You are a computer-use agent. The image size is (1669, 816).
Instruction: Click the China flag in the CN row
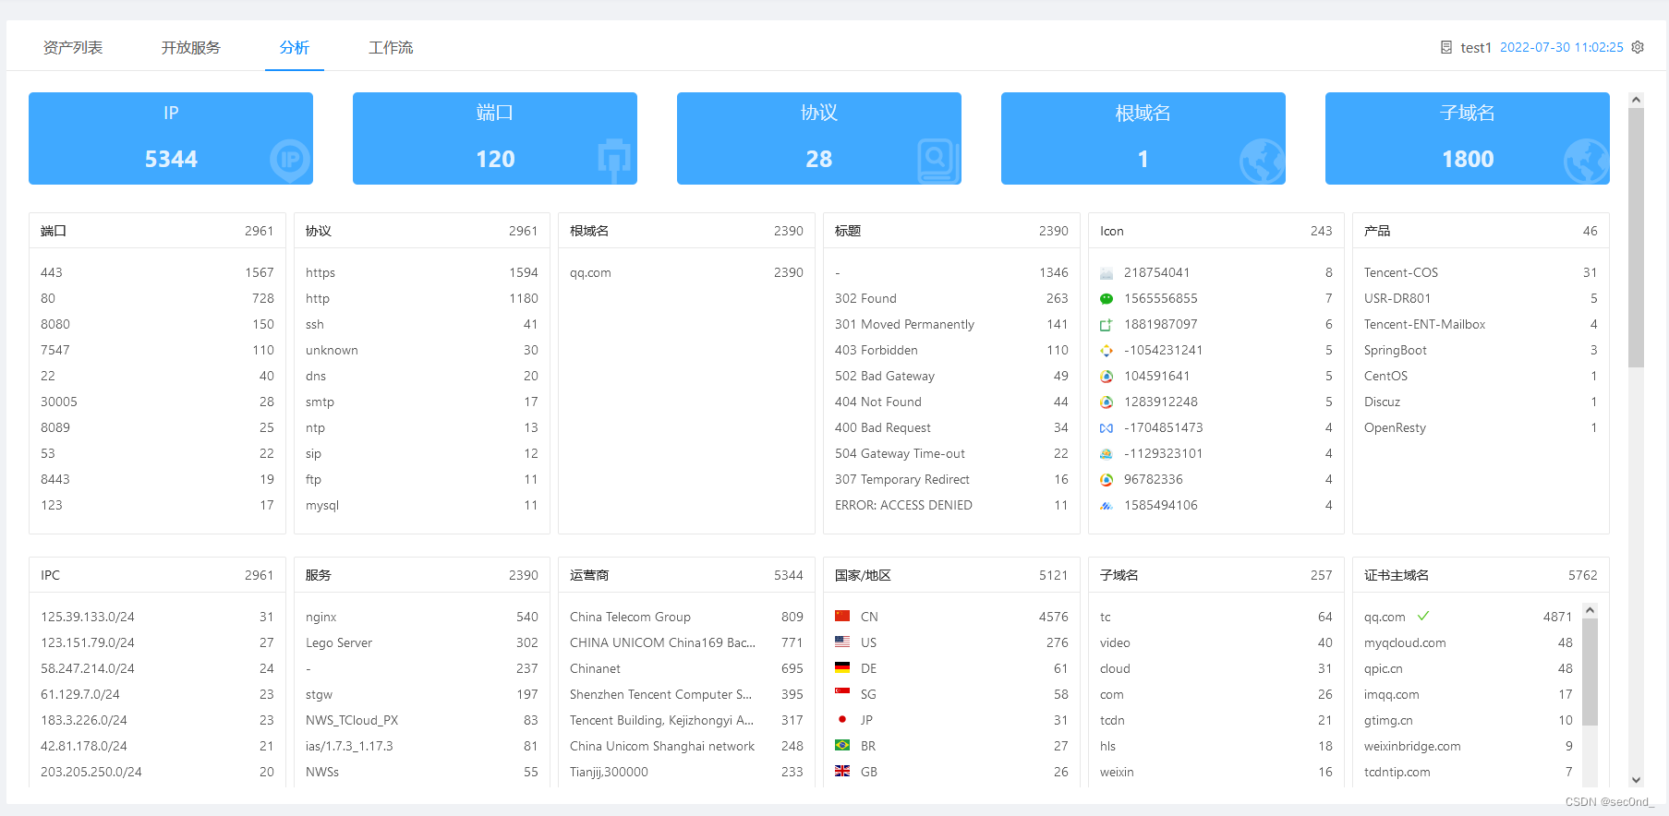pos(842,616)
